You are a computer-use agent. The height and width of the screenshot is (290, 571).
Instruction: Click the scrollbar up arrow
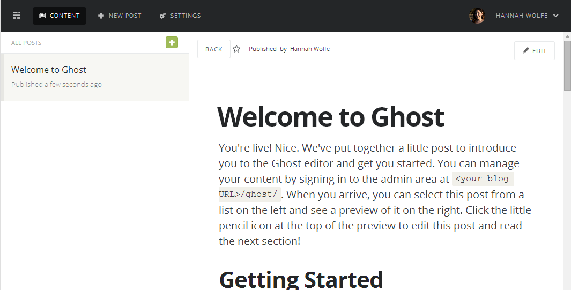[567, 36]
